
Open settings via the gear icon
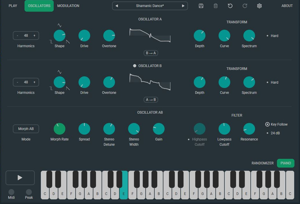click(x=259, y=6)
